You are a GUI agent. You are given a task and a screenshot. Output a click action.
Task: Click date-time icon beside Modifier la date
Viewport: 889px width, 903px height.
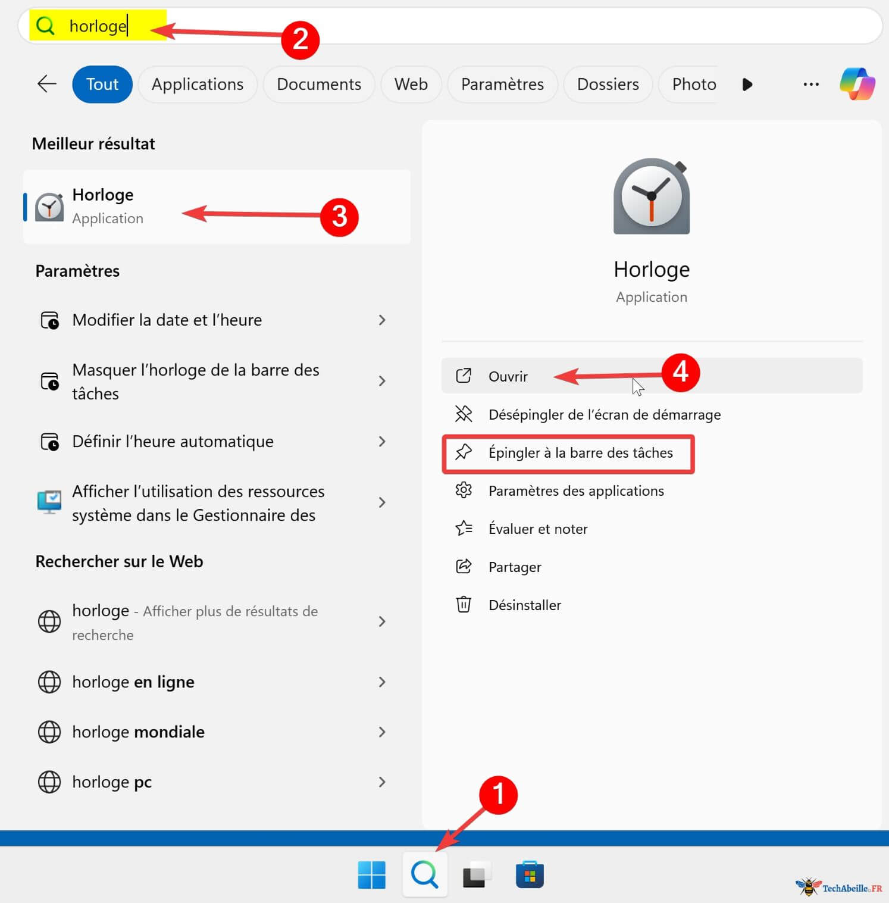pyautogui.click(x=50, y=320)
